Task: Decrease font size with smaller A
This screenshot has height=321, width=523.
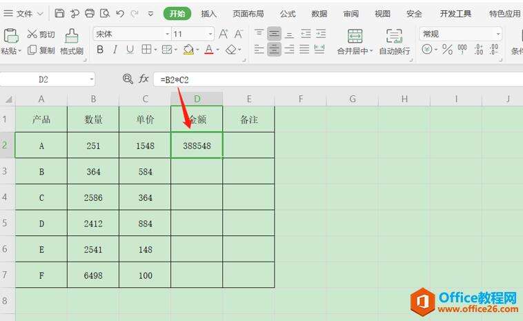Action: 238,34
